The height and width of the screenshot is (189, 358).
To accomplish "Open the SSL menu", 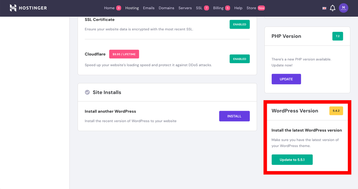I will (x=199, y=8).
